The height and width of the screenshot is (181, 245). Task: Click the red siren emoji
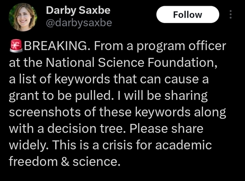(x=16, y=46)
